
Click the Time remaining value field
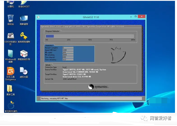(x=68, y=59)
